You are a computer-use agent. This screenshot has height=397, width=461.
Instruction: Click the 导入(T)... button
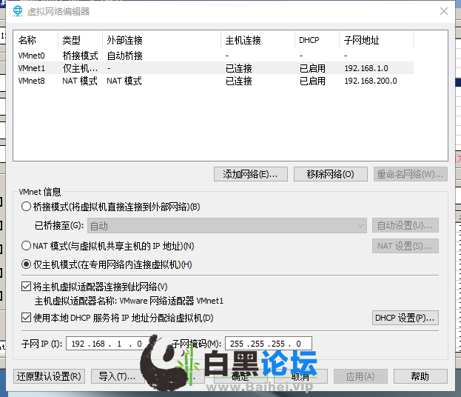115,376
